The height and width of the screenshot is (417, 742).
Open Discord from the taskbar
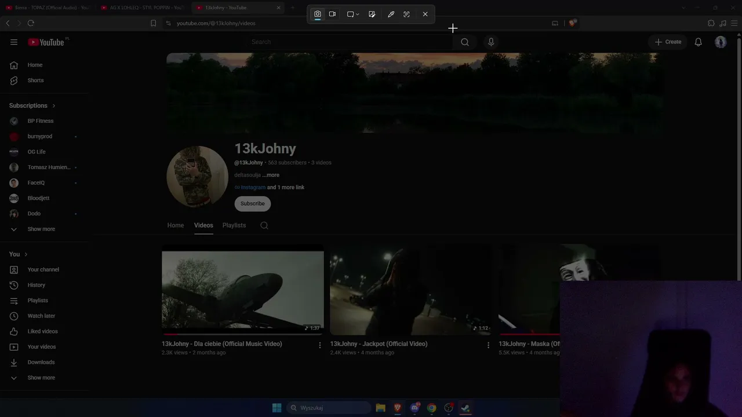pyautogui.click(x=414, y=408)
